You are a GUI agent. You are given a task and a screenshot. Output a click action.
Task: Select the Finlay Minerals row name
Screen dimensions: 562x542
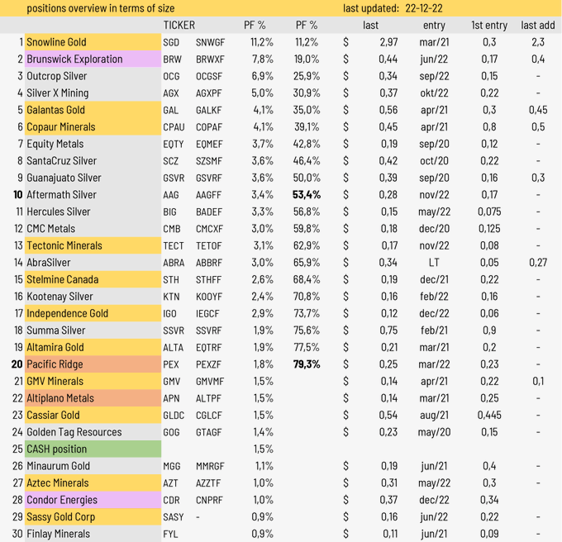[58, 534]
